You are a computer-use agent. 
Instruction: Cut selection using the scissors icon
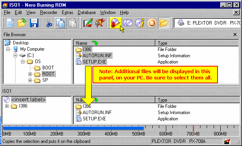point(49,23)
